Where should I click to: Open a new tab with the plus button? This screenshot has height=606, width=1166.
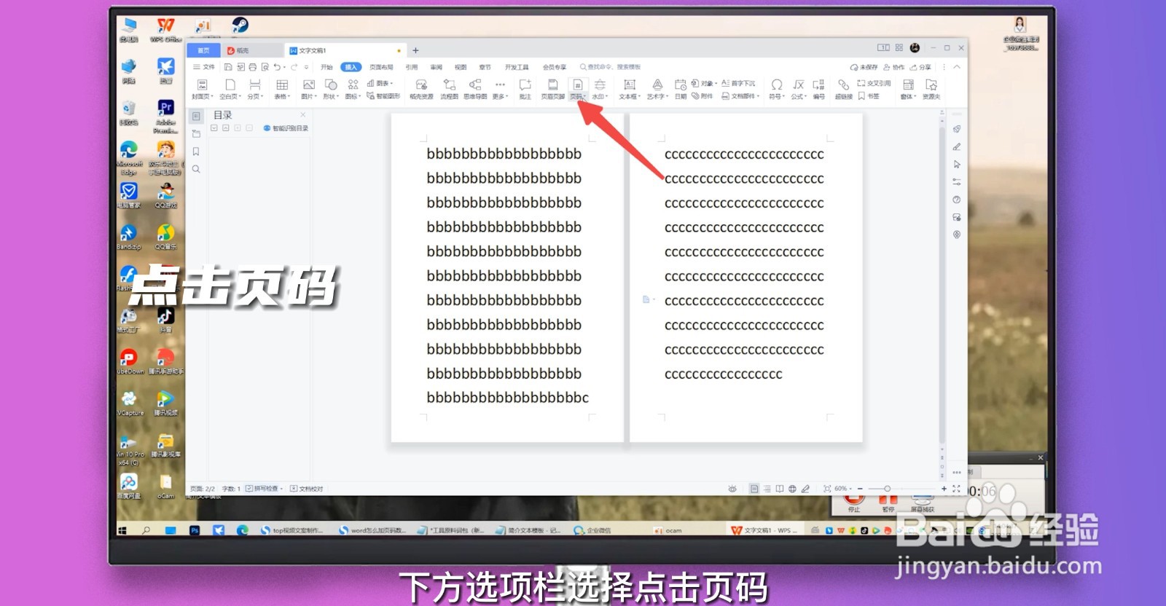pos(415,50)
